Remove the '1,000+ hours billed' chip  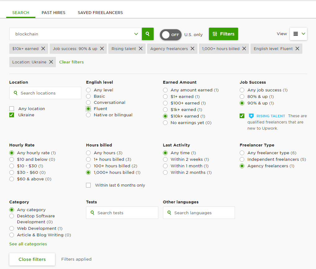244,49
